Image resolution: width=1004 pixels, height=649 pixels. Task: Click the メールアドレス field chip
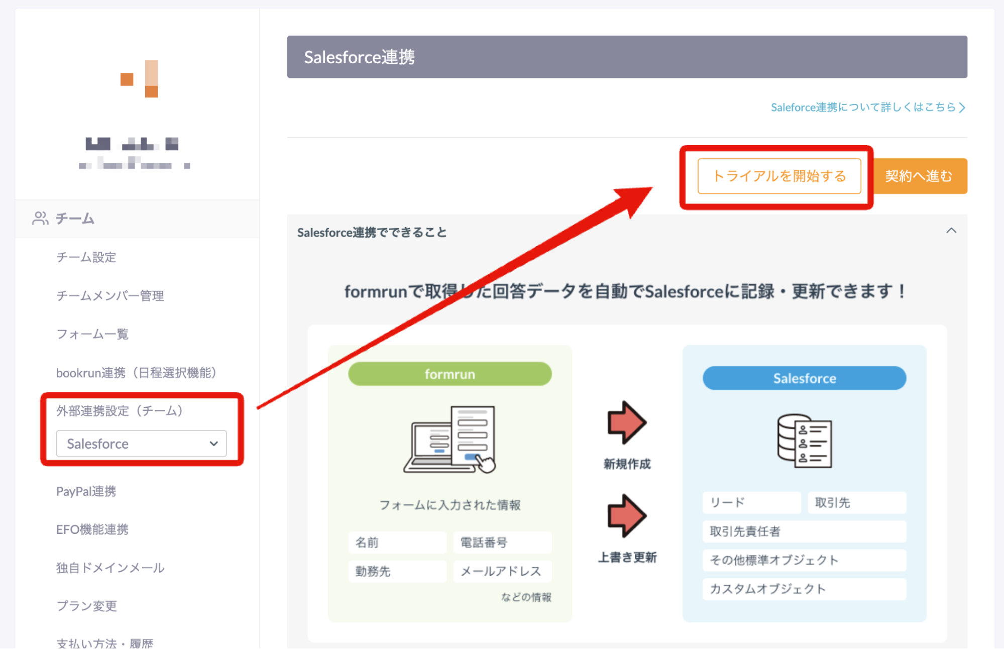[502, 571]
